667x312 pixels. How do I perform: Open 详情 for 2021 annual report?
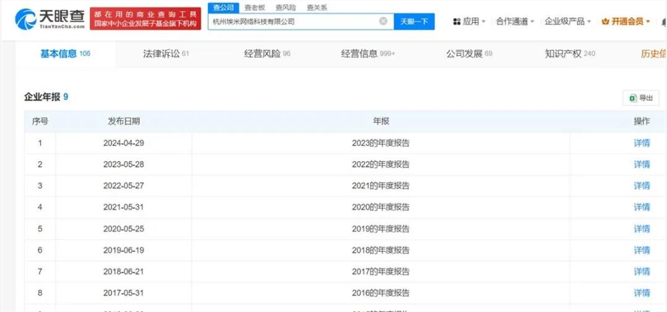[642, 186]
